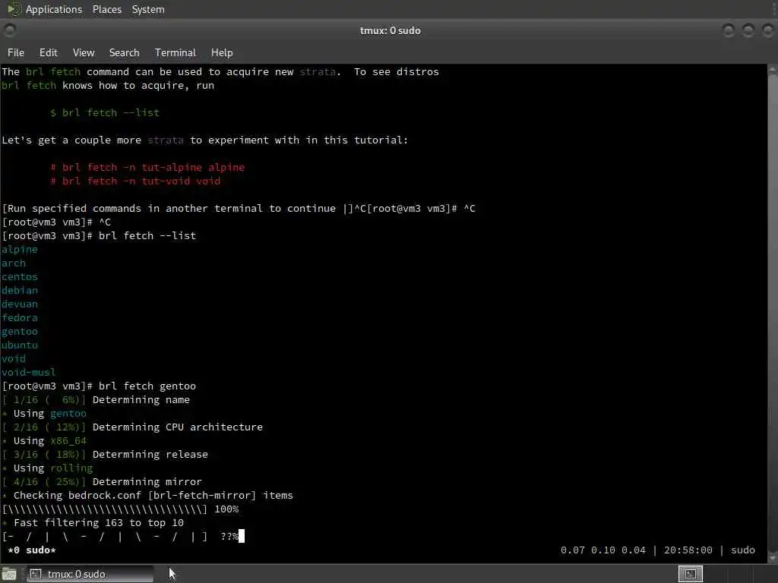Open the Terminal menu

[x=176, y=52]
